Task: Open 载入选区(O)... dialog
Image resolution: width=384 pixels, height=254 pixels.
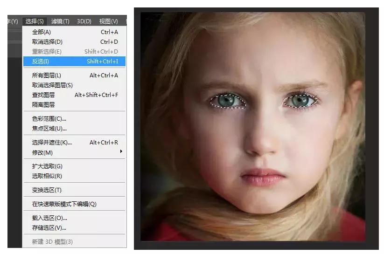Action: 75,218
